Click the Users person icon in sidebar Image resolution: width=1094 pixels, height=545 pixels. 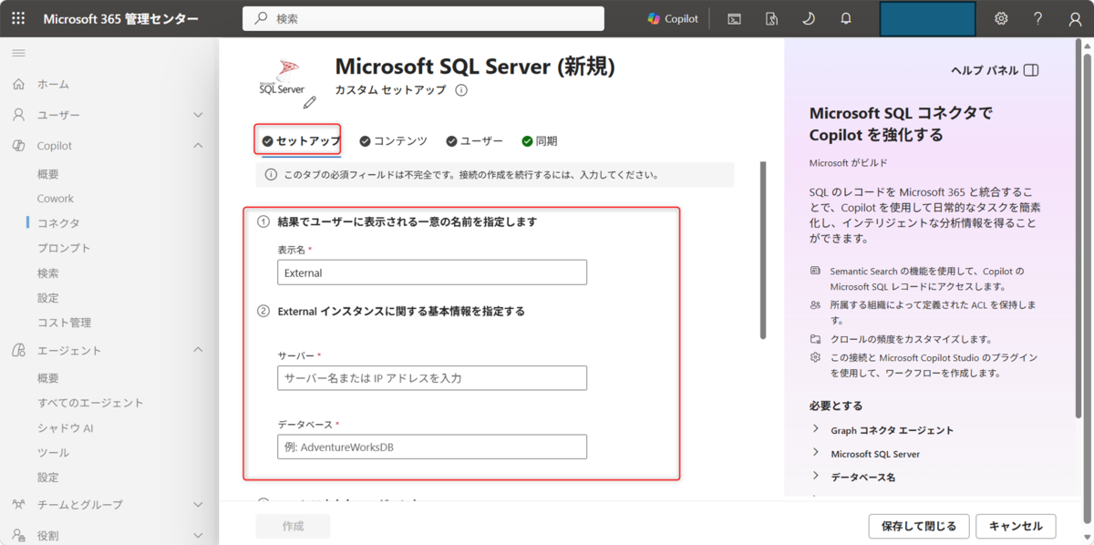tap(18, 115)
